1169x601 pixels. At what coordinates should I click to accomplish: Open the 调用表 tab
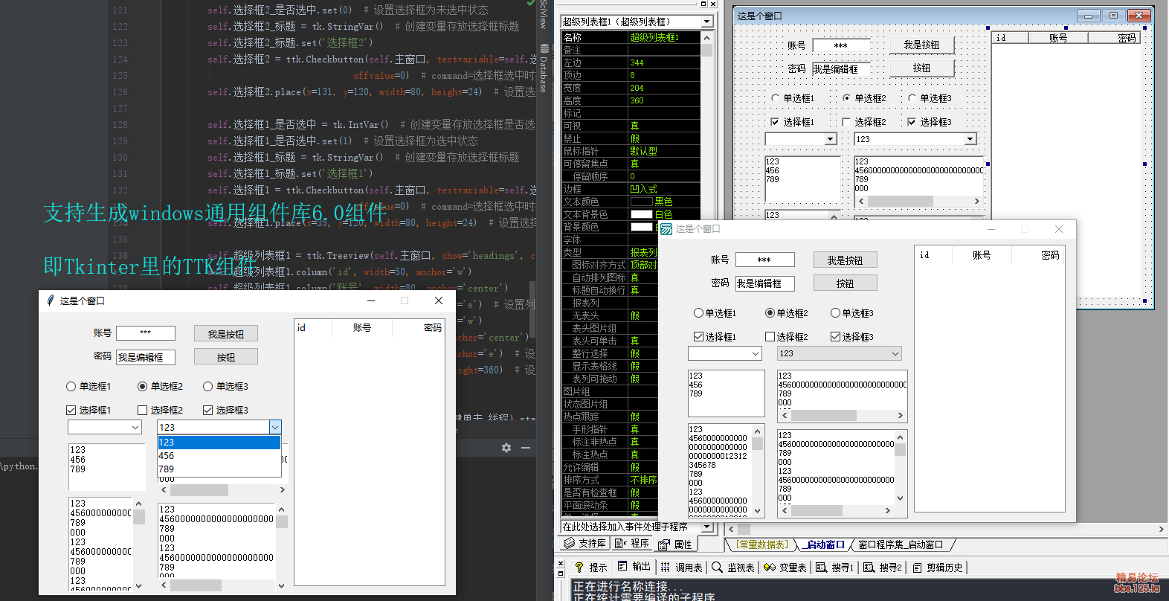click(x=681, y=568)
